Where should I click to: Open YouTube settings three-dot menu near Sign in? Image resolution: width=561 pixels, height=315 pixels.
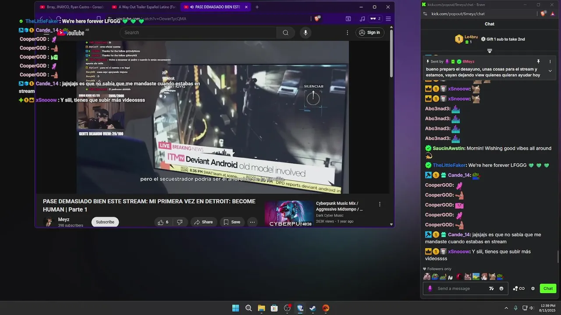click(347, 32)
